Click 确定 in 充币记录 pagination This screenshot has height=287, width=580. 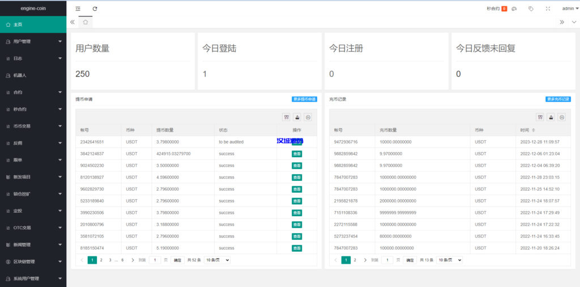coord(410,260)
